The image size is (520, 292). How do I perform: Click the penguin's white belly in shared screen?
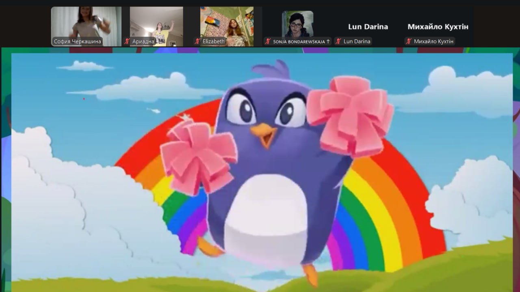[x=266, y=219]
